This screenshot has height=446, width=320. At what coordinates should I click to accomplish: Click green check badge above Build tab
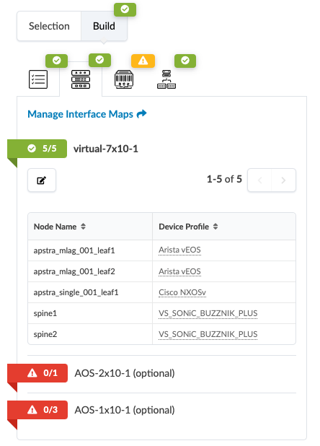click(125, 9)
